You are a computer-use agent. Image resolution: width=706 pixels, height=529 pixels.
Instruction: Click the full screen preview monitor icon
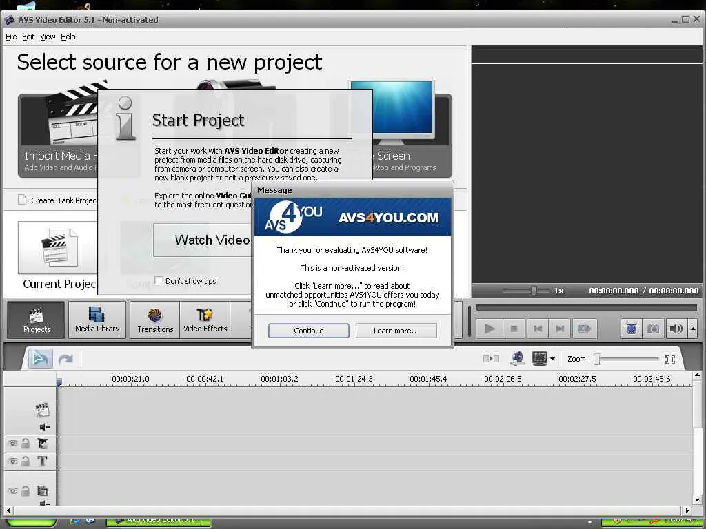(x=632, y=329)
